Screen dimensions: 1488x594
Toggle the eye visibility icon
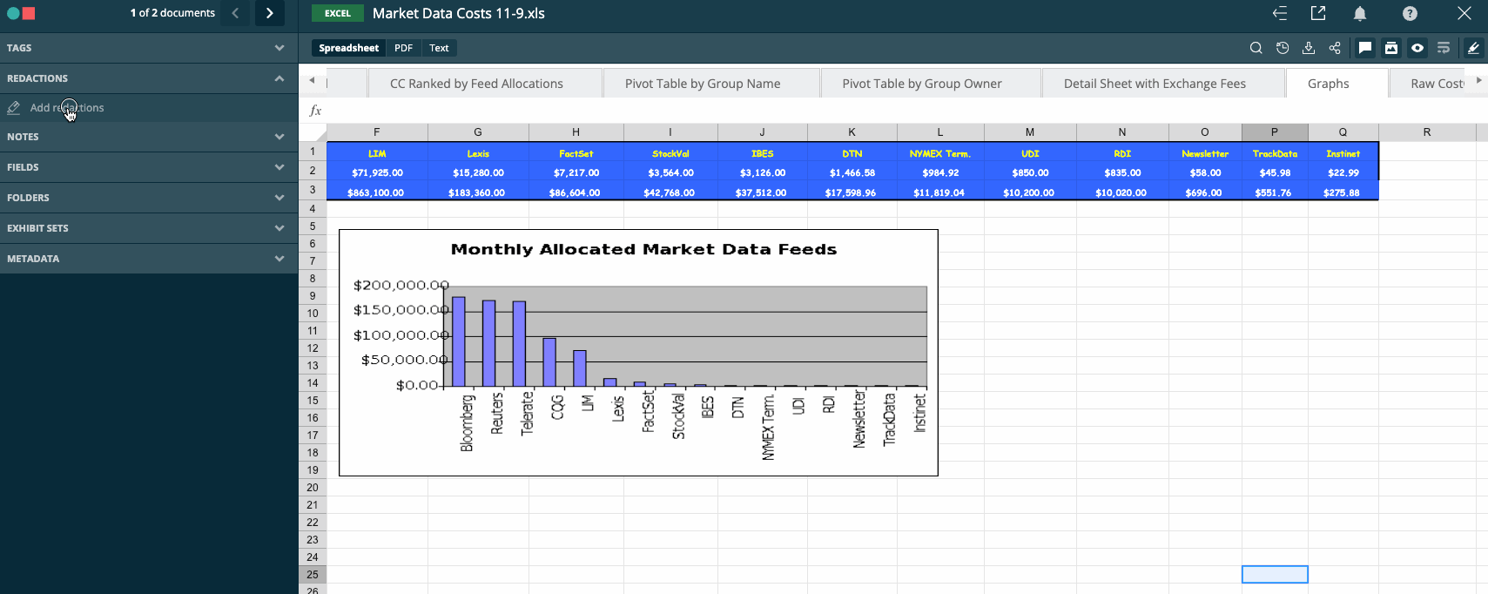[1417, 48]
